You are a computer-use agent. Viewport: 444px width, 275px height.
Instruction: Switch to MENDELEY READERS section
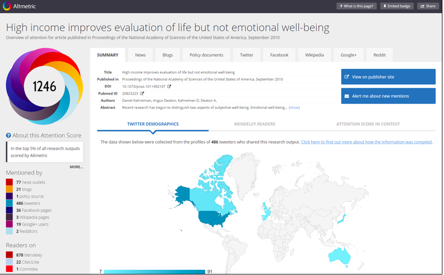(x=255, y=124)
